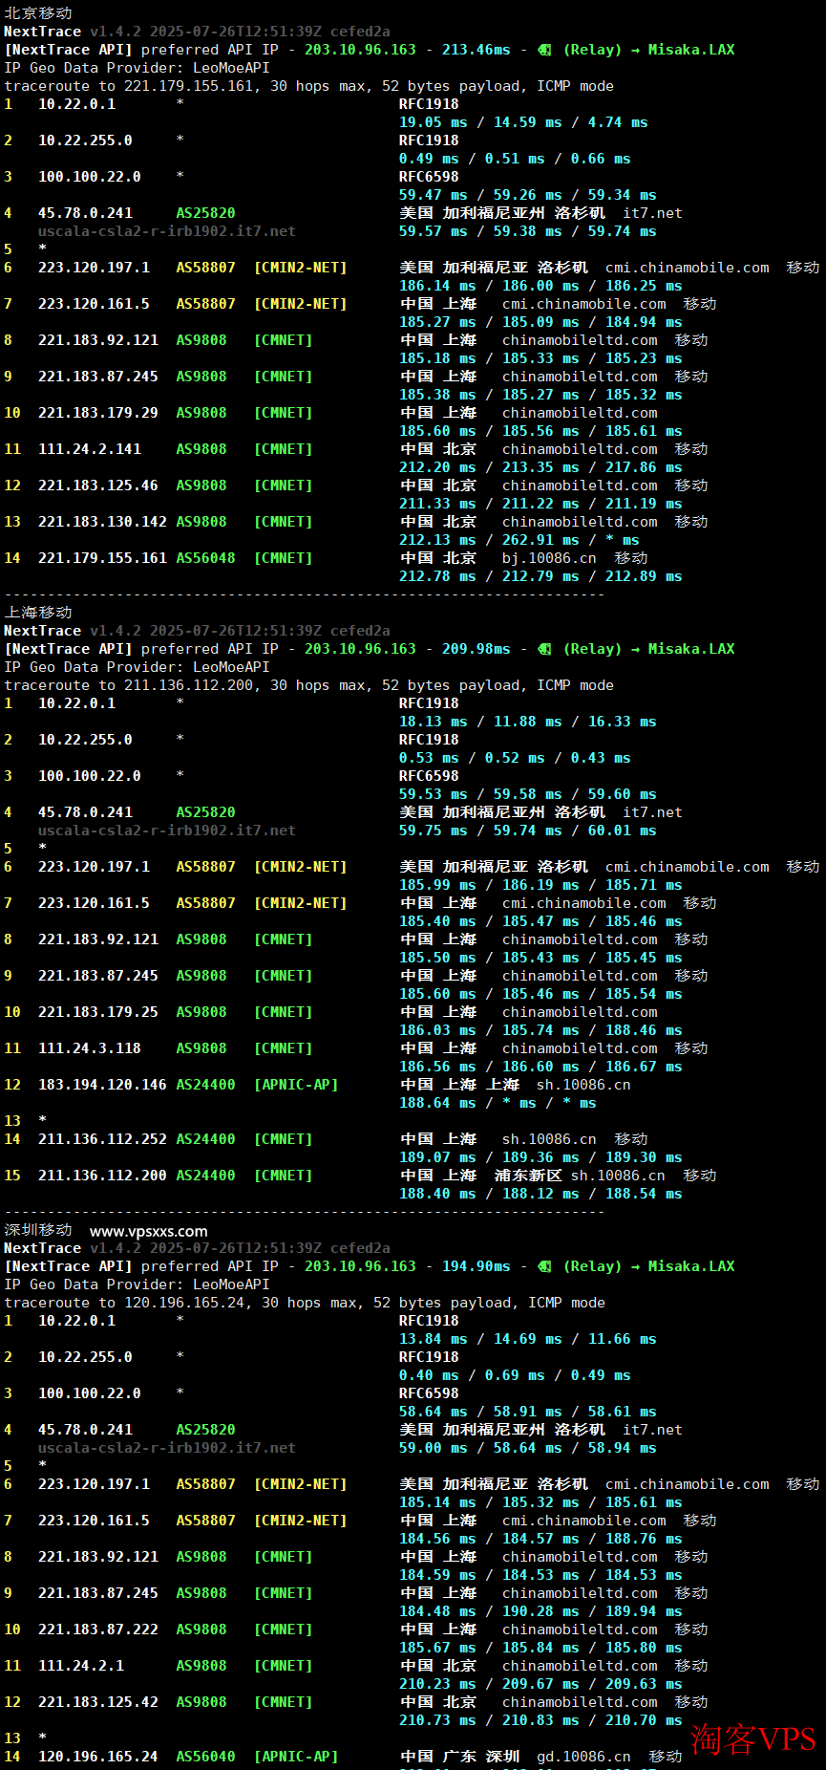Select the 北京移动 section heading
Viewport: 826px width, 1770px height.
pos(38,13)
